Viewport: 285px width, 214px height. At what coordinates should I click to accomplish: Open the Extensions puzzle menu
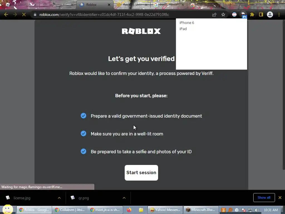tap(252, 14)
